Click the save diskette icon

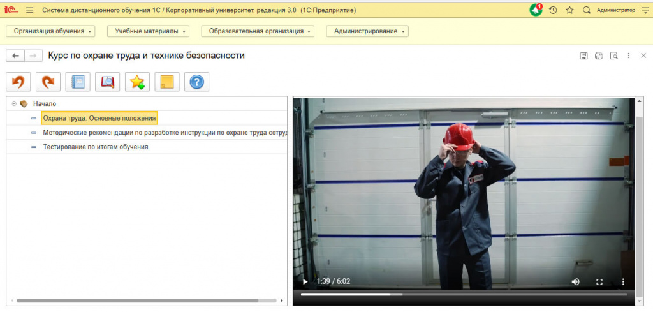584,56
